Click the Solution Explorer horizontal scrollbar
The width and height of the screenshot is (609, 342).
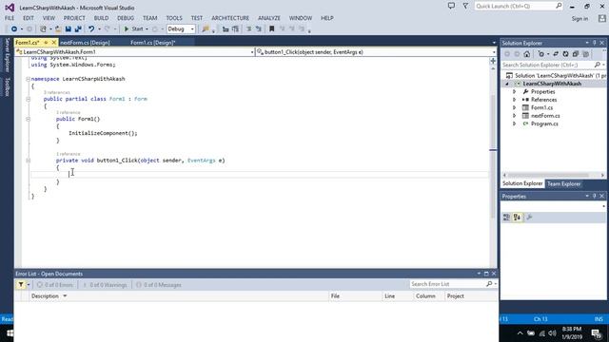coord(554,175)
